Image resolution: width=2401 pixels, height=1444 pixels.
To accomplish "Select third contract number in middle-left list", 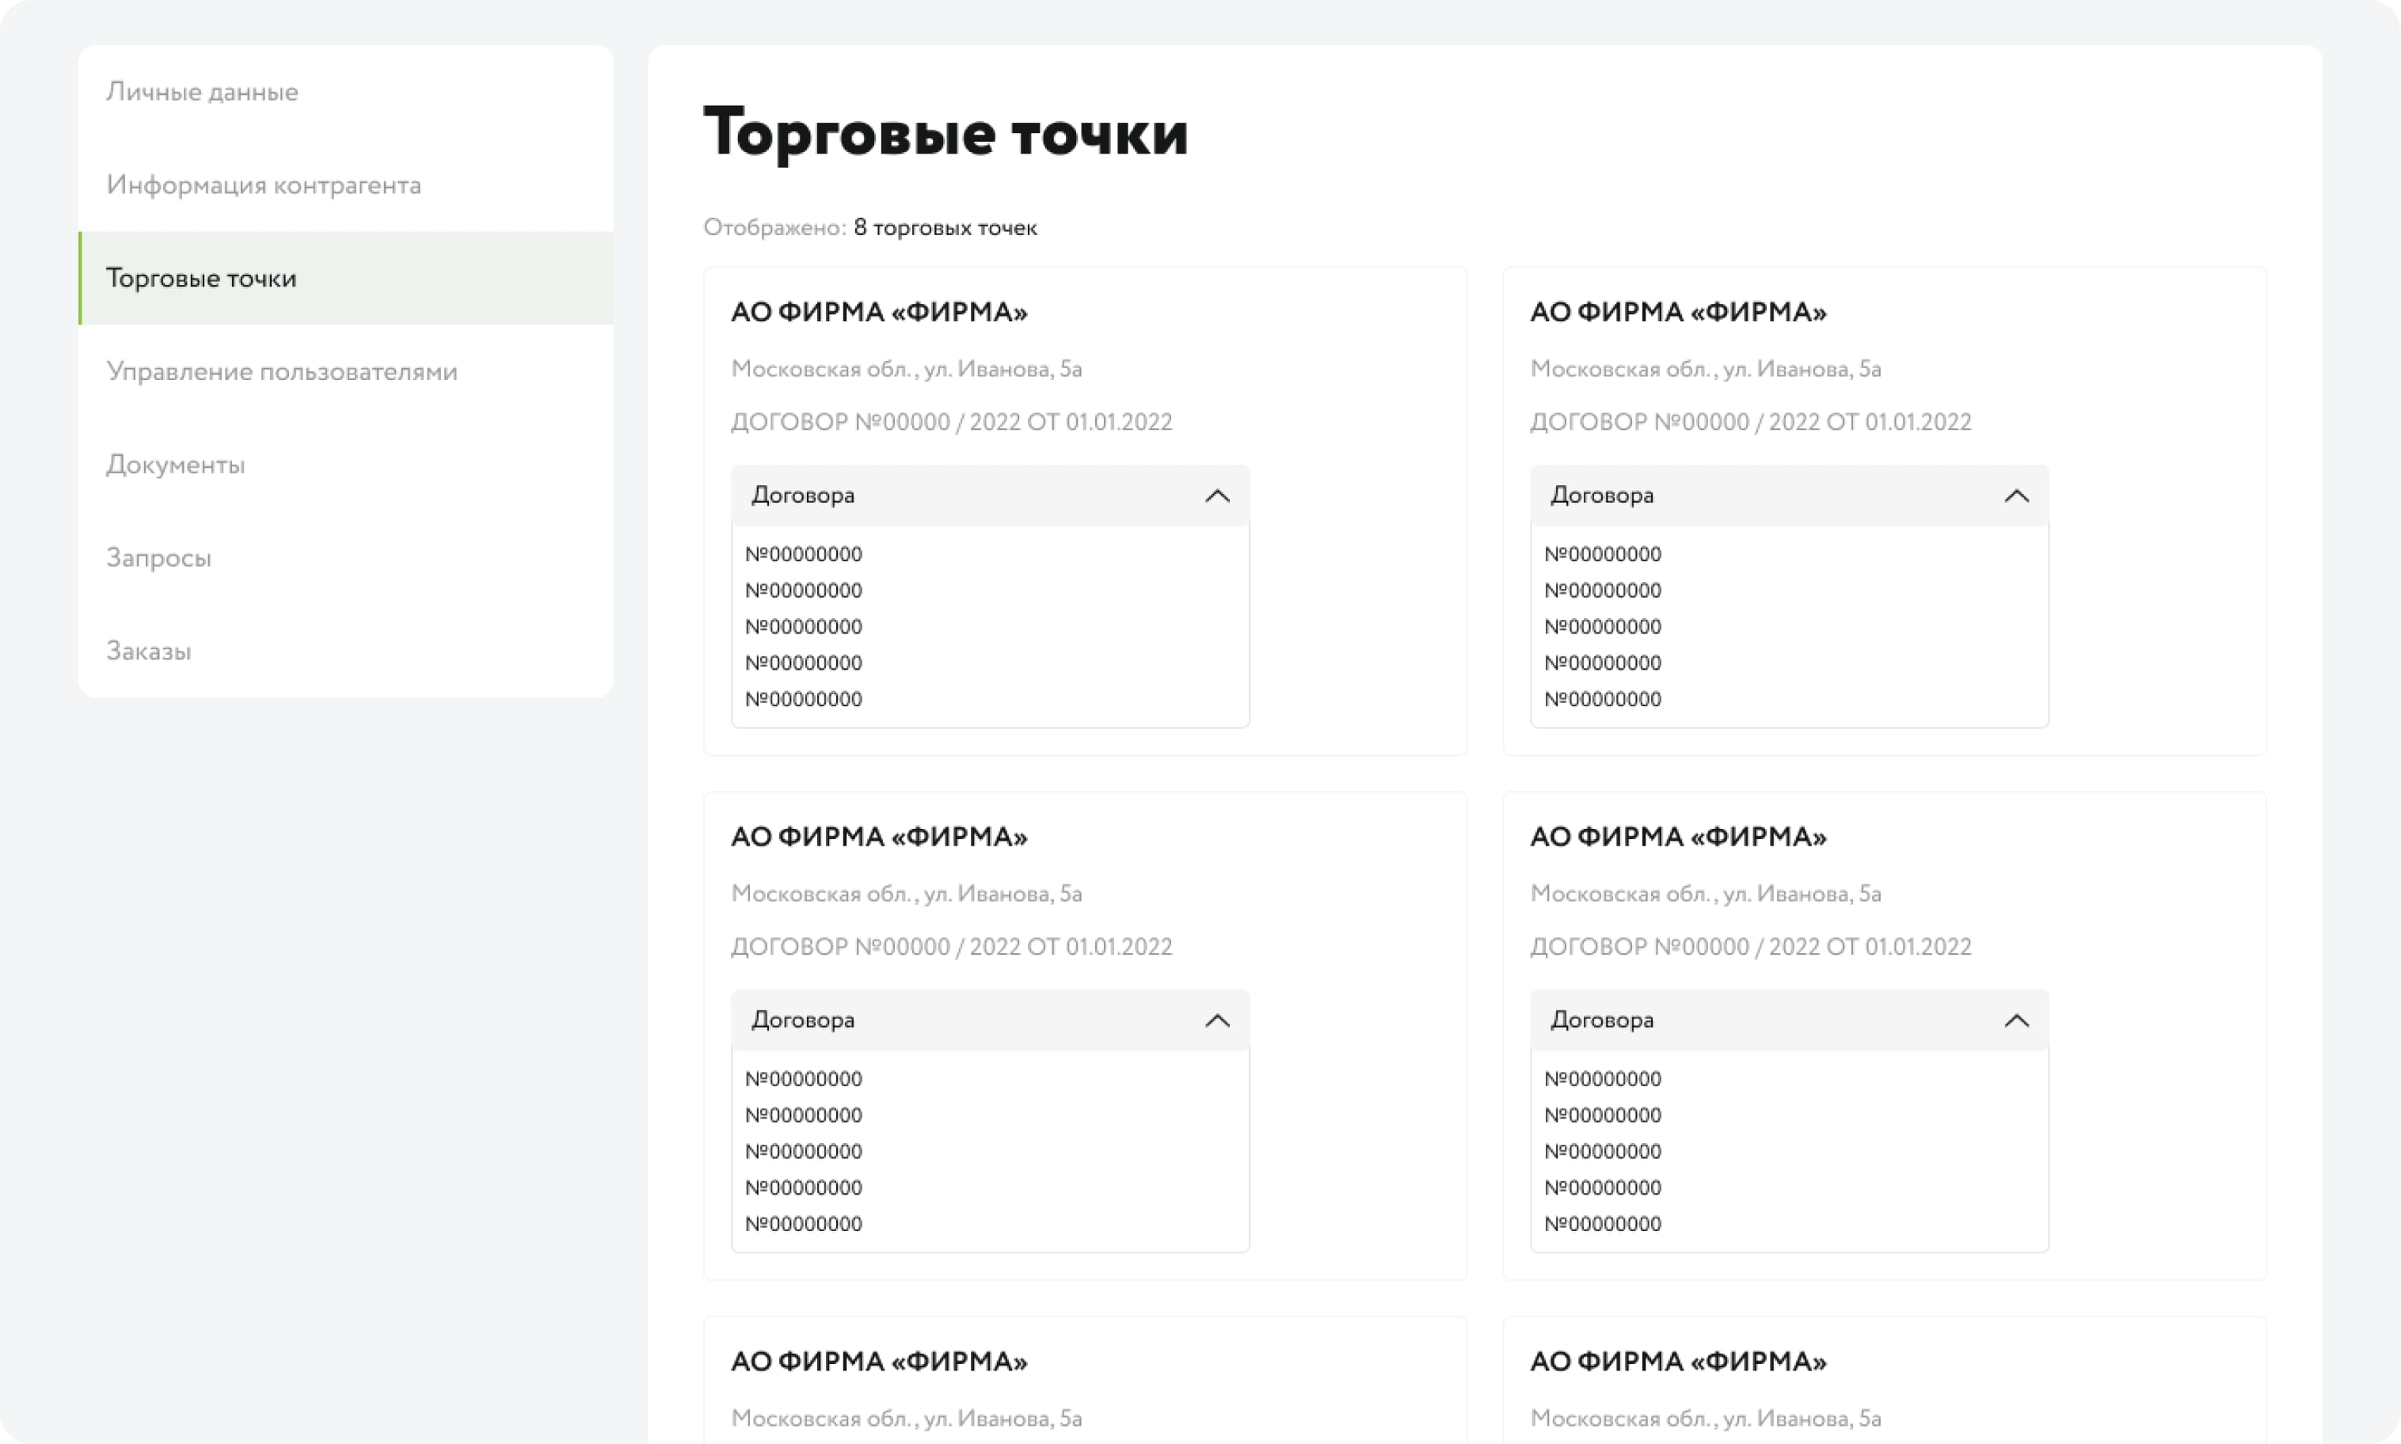I will click(803, 1152).
